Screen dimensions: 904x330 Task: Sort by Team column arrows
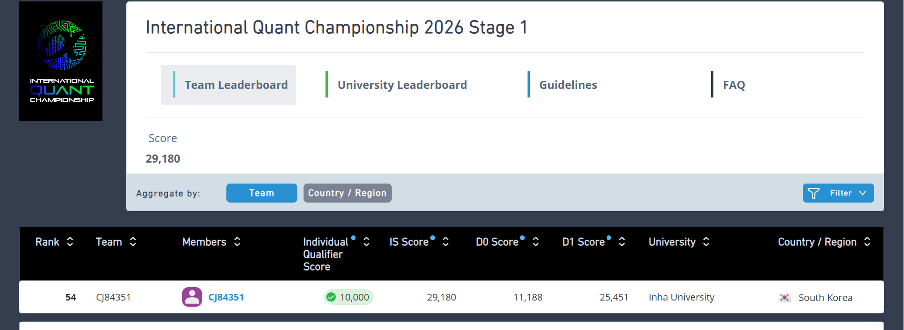[133, 242]
